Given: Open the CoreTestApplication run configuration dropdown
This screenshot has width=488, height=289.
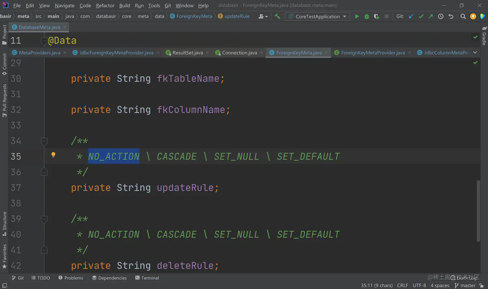Looking at the screenshot, I should point(317,16).
